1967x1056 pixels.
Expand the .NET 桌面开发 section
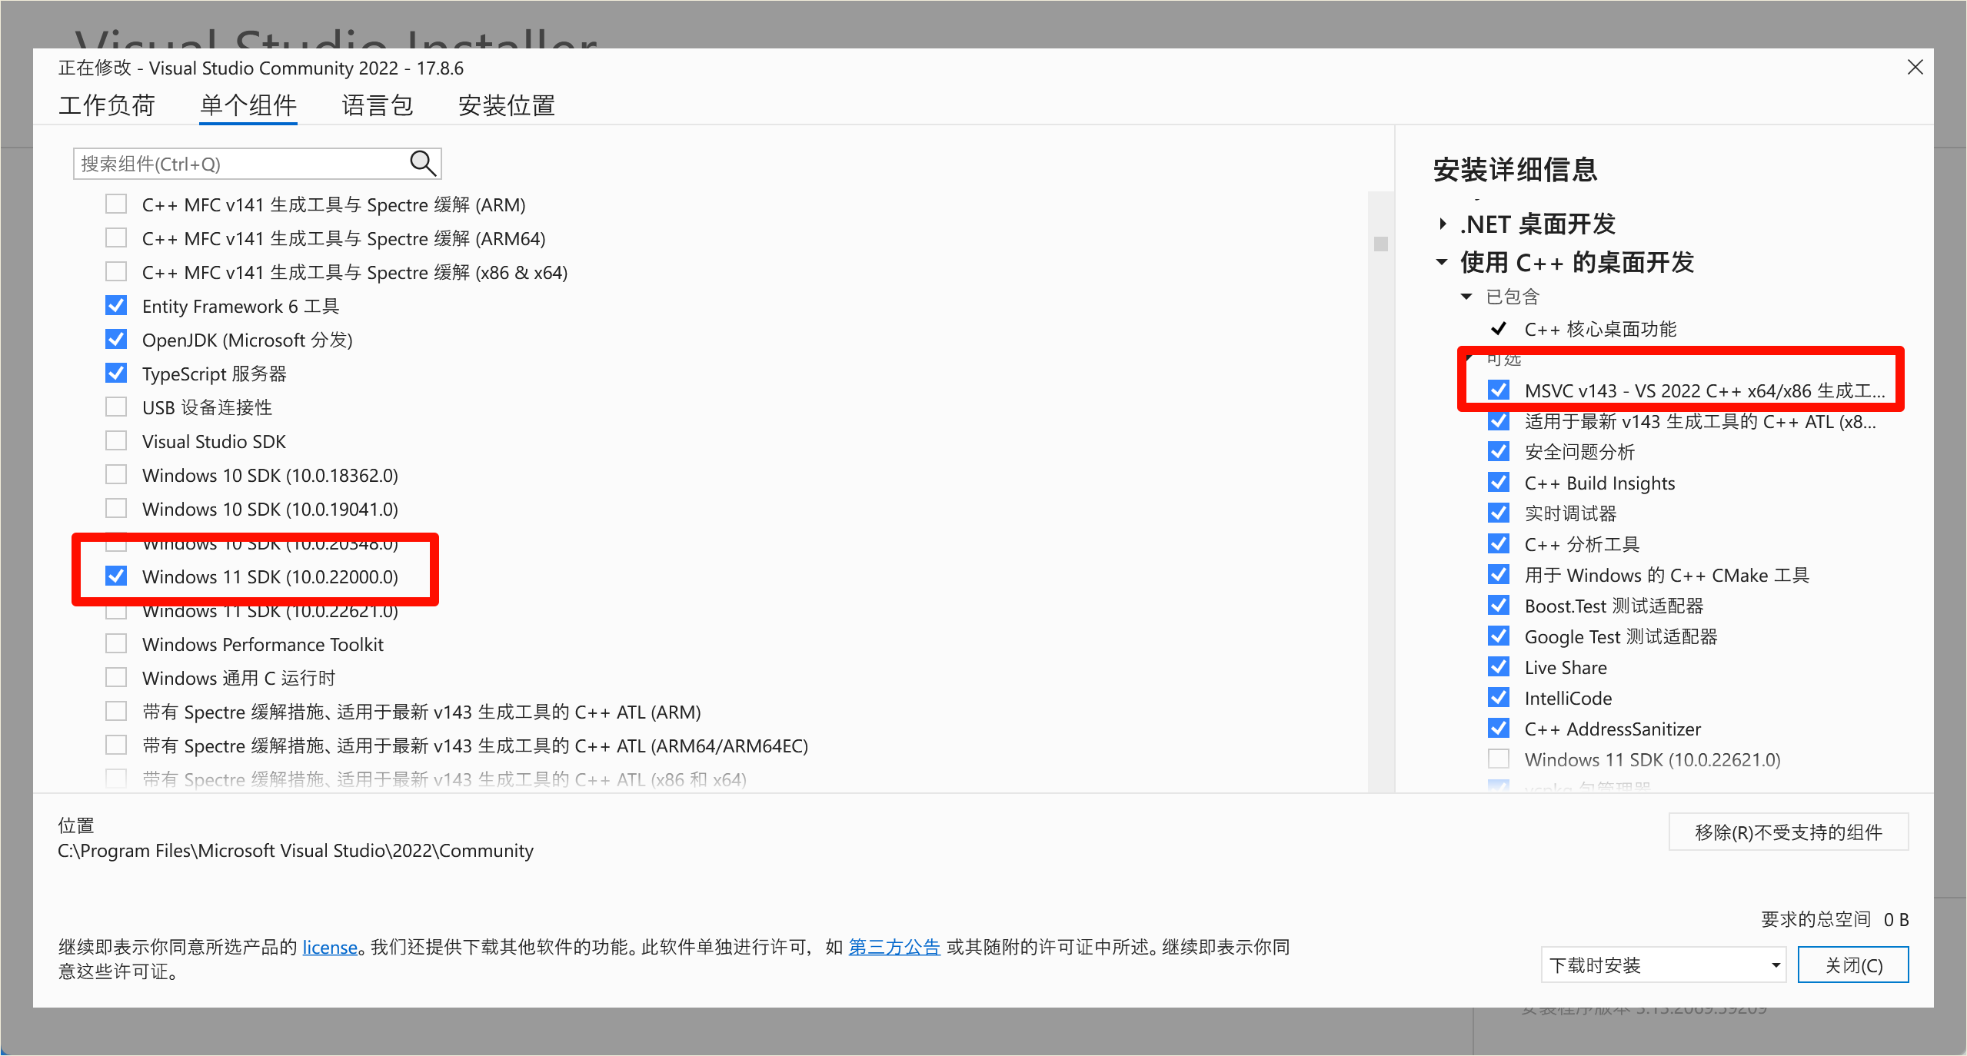(x=1443, y=224)
